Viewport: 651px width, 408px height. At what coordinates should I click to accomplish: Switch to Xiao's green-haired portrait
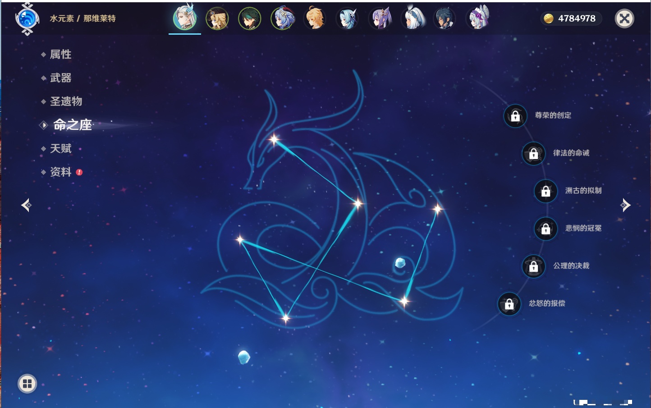click(249, 19)
